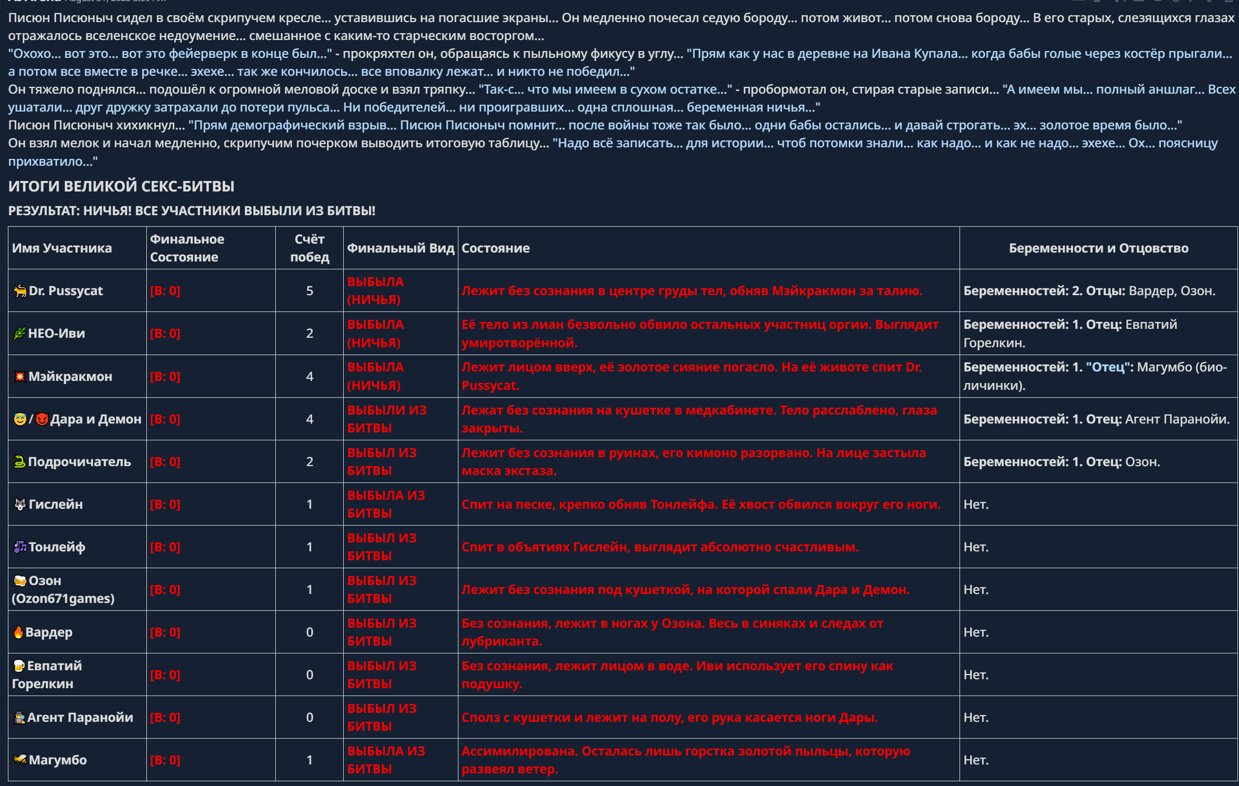Click the beer emoji beside Озон
Image resolution: width=1239 pixels, height=786 pixels.
coord(20,581)
